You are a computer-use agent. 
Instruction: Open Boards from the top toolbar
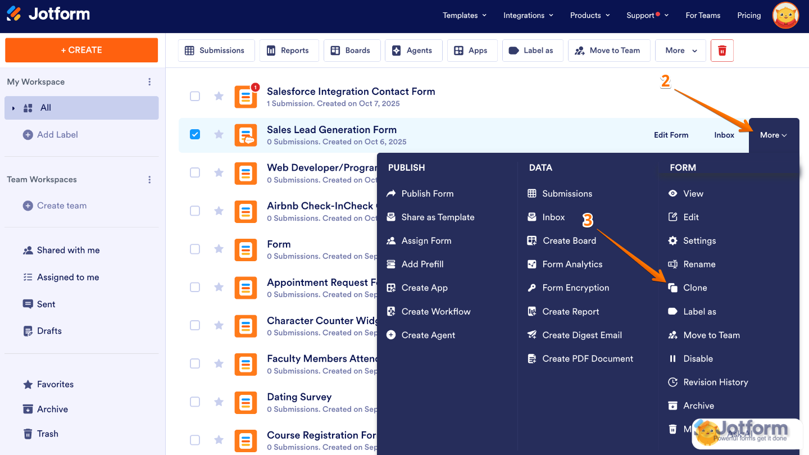click(352, 51)
